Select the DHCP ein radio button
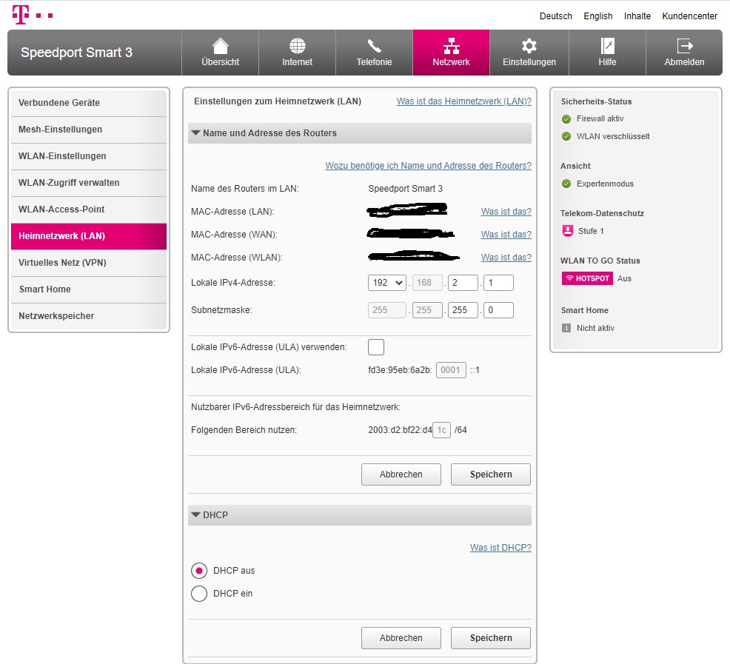 coord(199,594)
